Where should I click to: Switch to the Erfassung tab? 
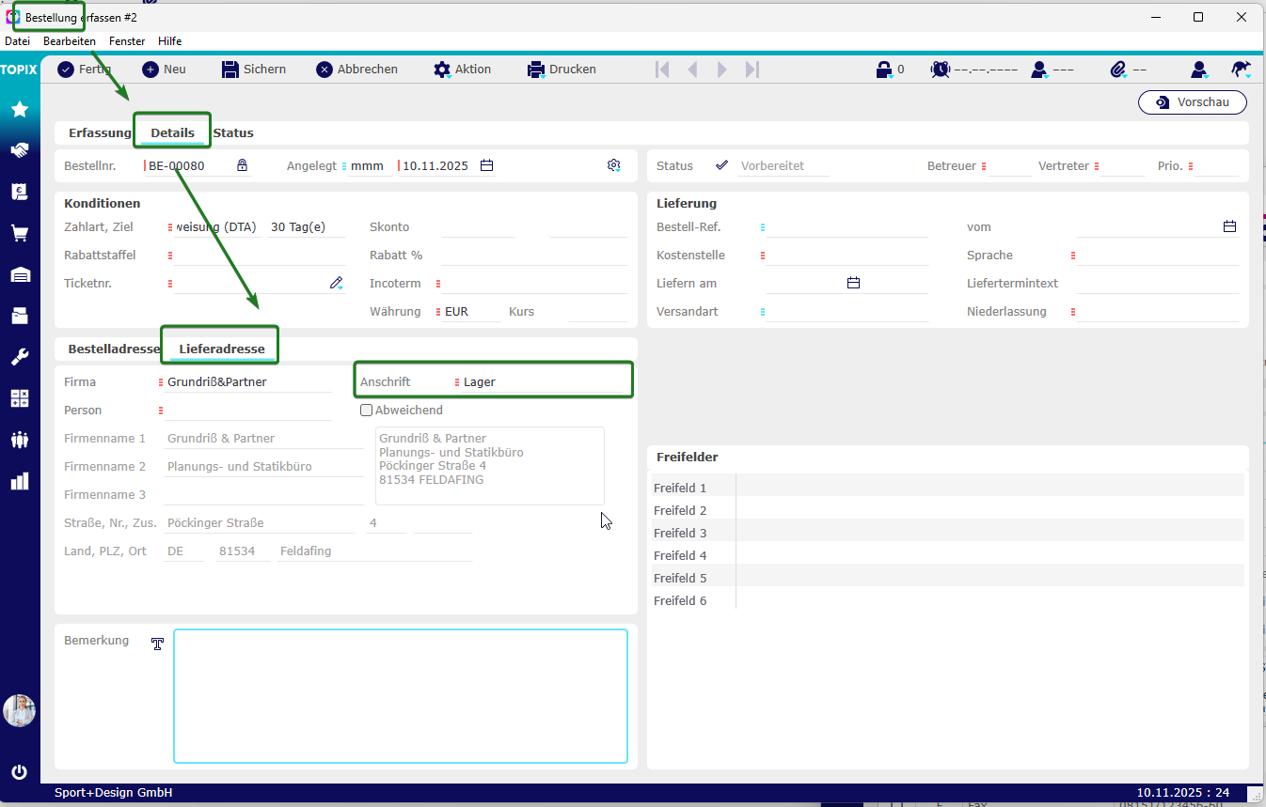100,132
